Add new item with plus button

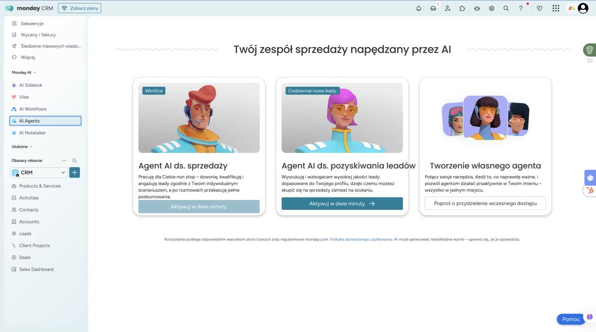[74, 173]
